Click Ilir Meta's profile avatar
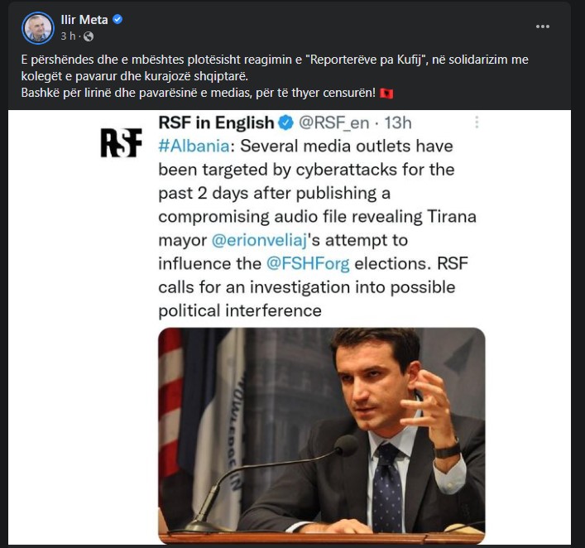 38,27
